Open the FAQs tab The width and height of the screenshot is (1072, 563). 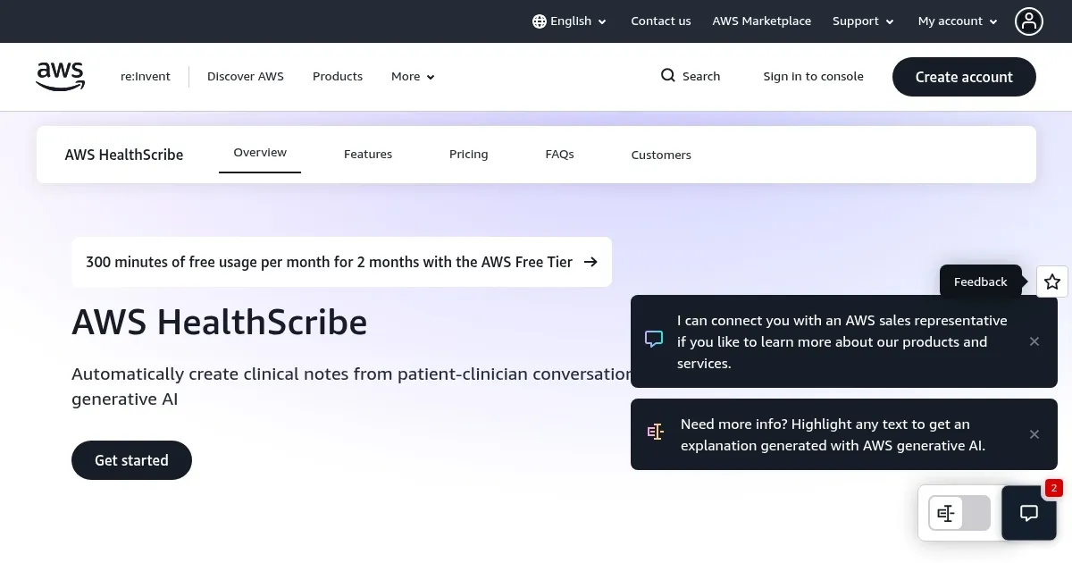point(559,154)
